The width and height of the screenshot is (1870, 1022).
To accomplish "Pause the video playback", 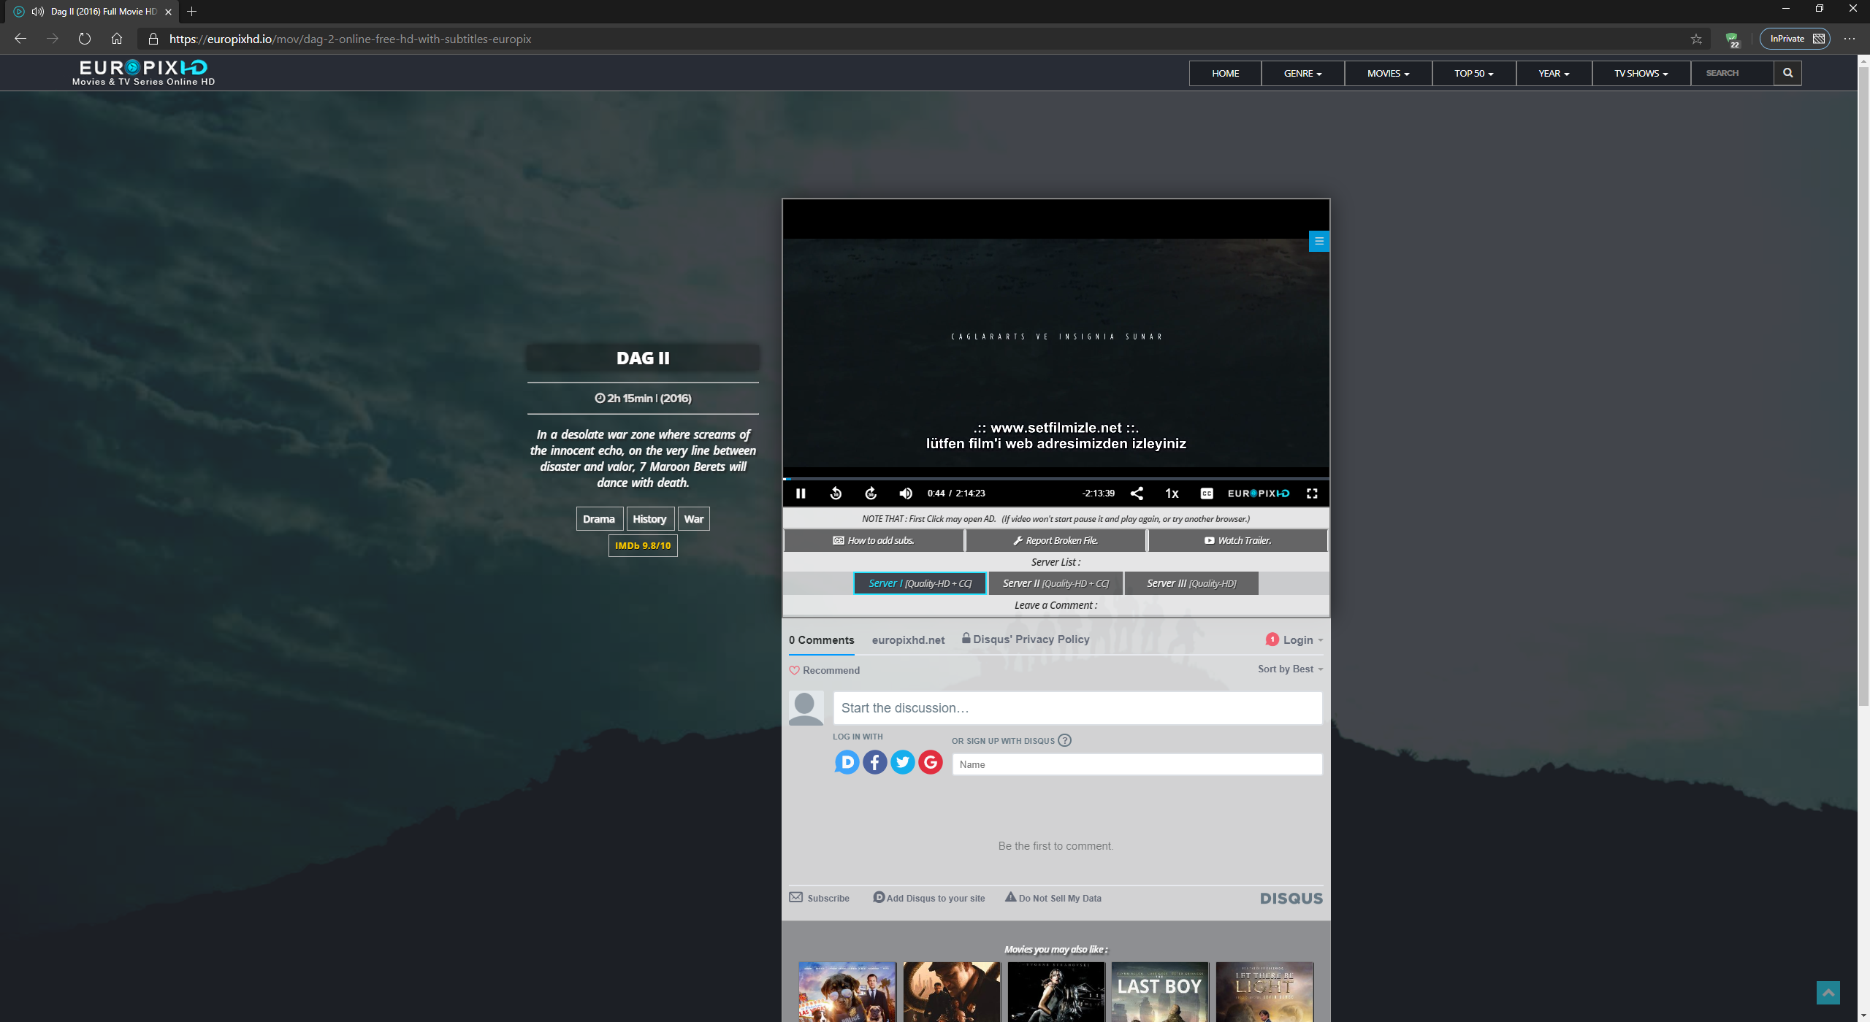I will 801,493.
